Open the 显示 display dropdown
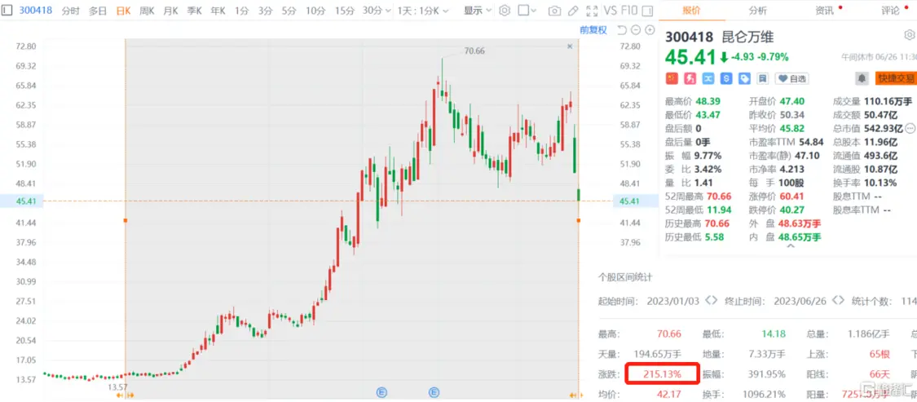 click(x=478, y=11)
